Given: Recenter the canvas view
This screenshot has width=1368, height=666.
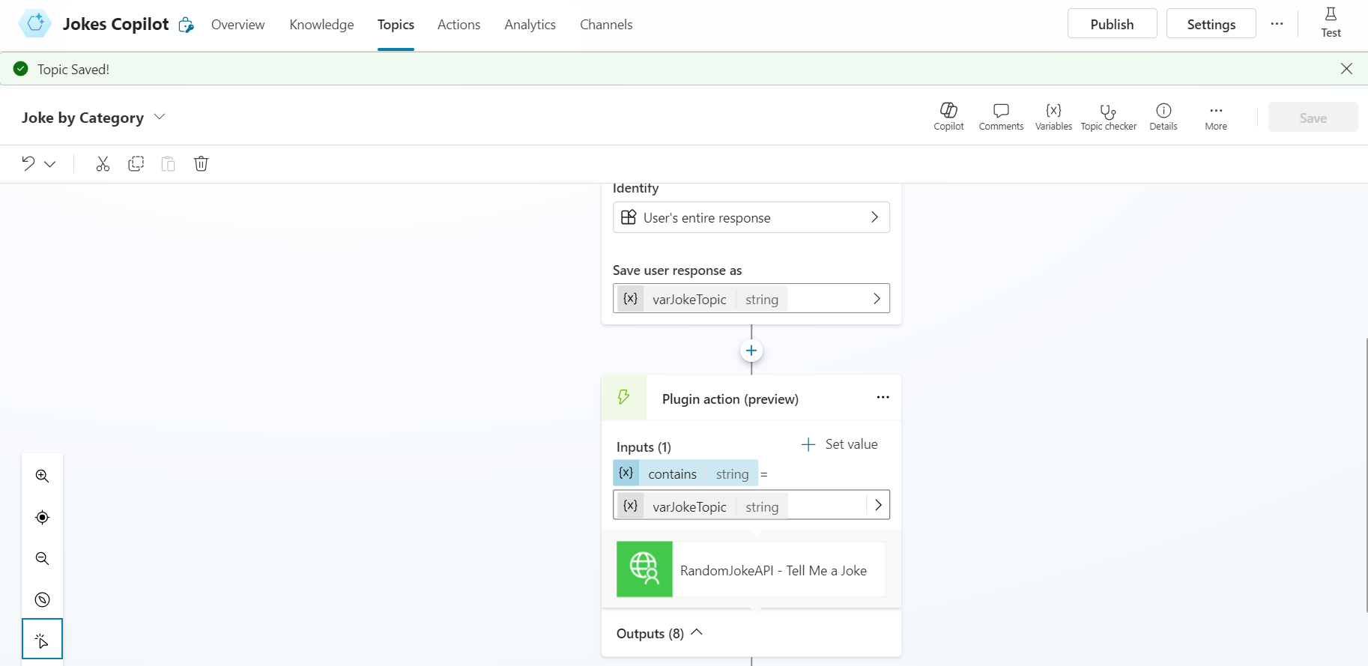Looking at the screenshot, I should (43, 518).
